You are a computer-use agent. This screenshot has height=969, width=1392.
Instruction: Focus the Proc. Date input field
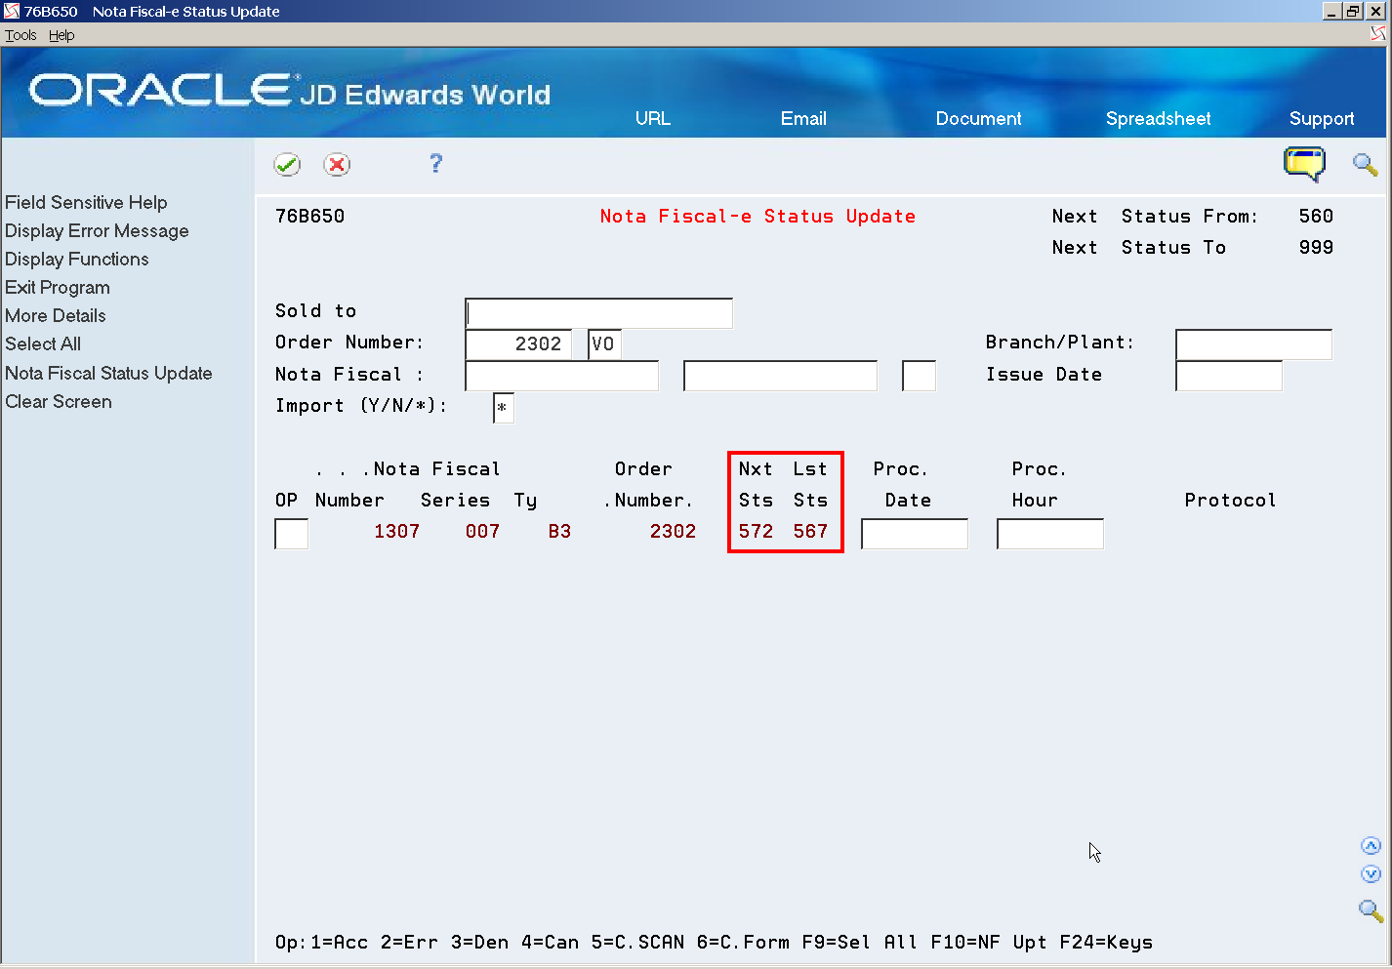pyautogui.click(x=915, y=534)
